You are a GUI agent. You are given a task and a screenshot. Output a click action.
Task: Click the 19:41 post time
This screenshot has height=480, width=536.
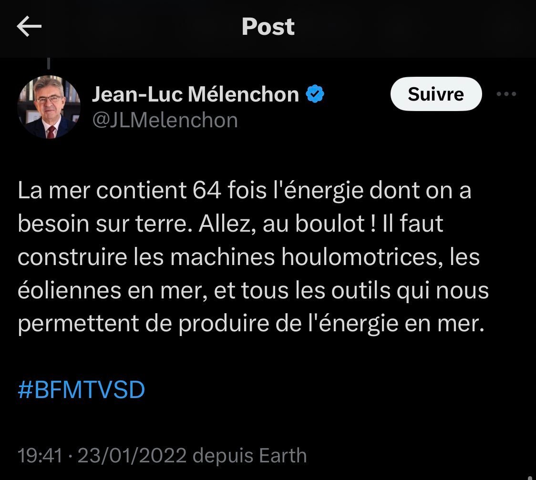coord(40,456)
